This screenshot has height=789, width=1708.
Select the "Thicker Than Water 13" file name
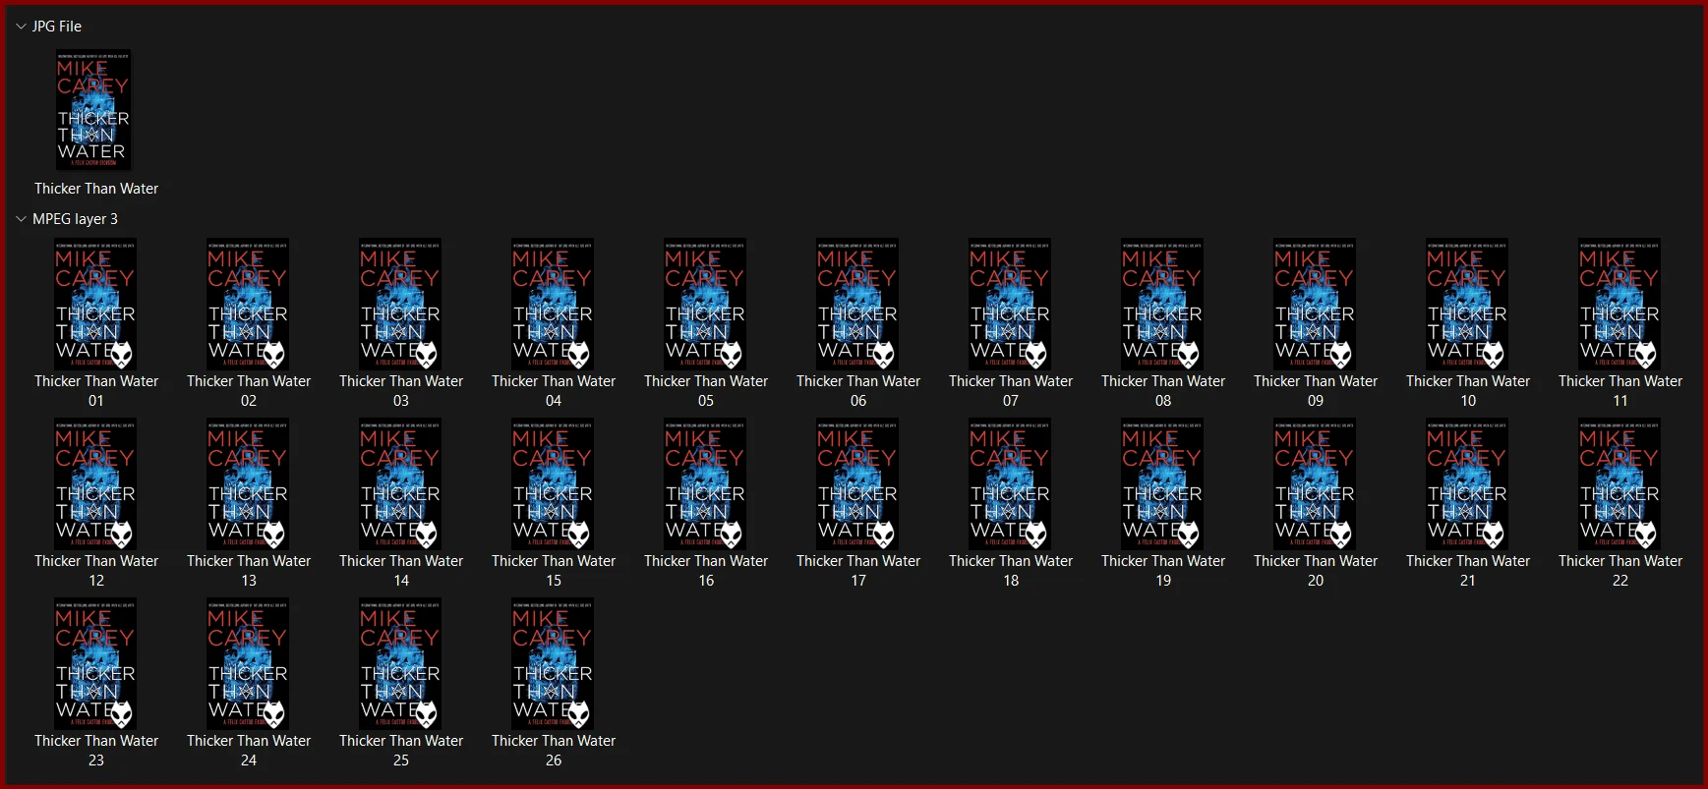[x=249, y=571]
